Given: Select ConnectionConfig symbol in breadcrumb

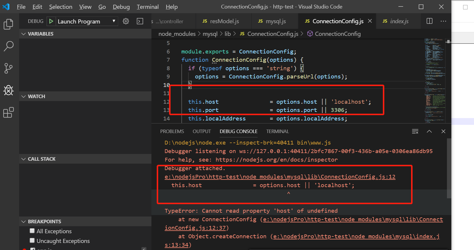Looking at the screenshot, I should (x=334, y=34).
